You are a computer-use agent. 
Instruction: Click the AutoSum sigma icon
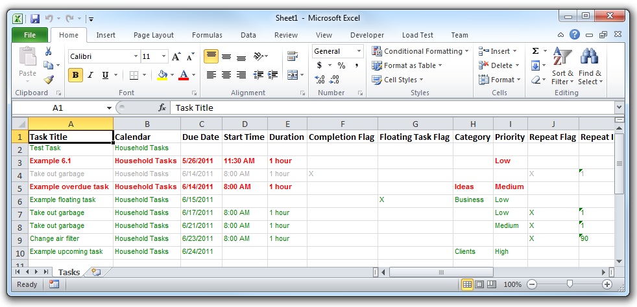tap(535, 51)
